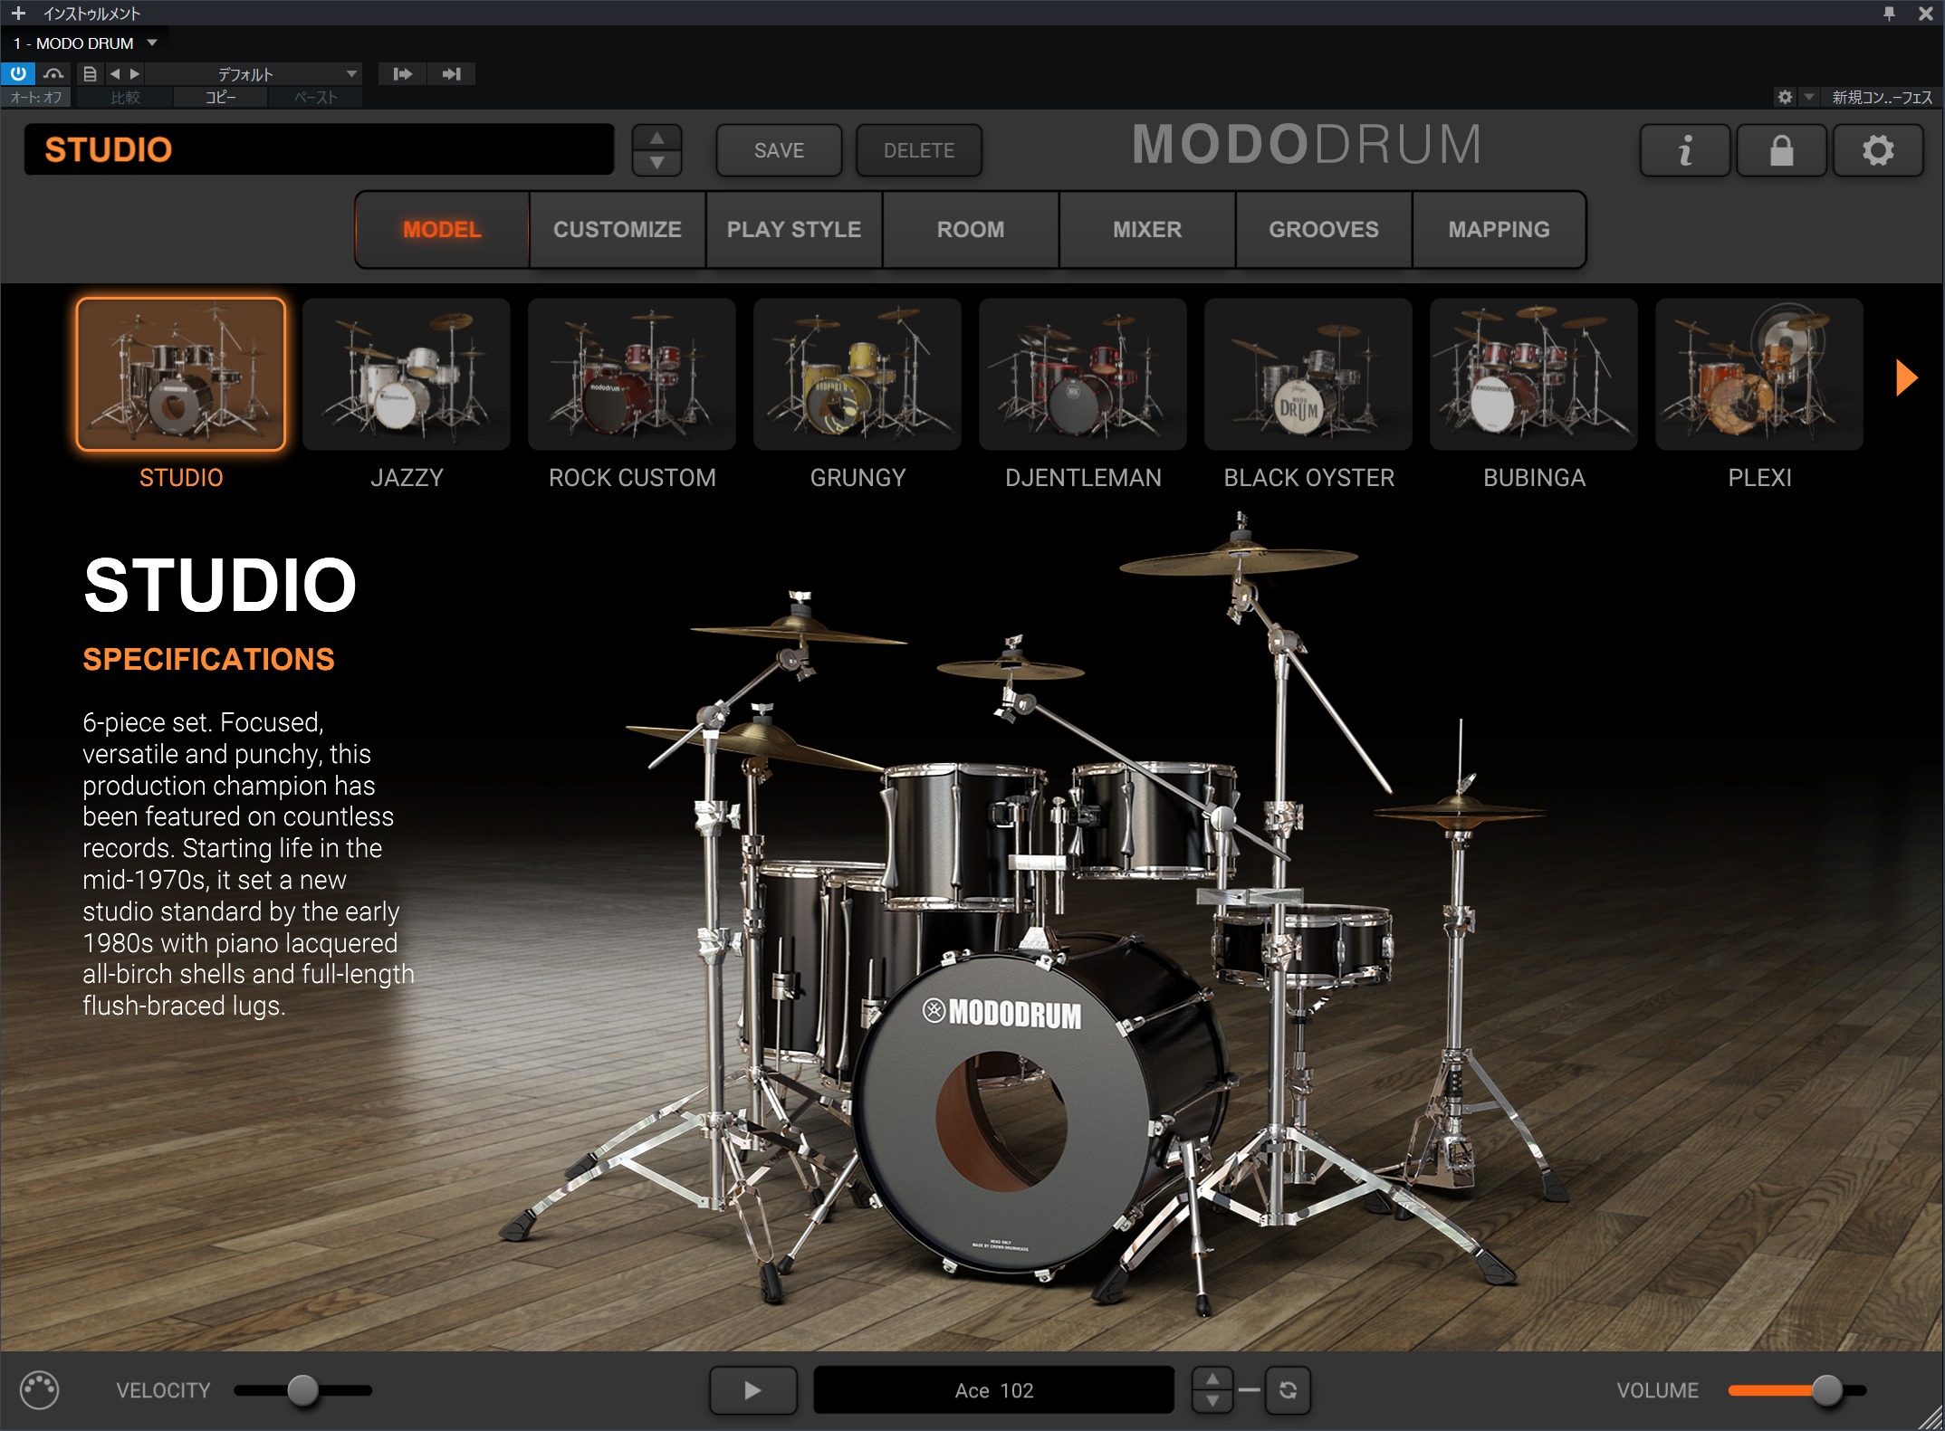Pin the instrument window with pushpin icon
Image resolution: width=1945 pixels, height=1431 pixels.
point(1889,14)
